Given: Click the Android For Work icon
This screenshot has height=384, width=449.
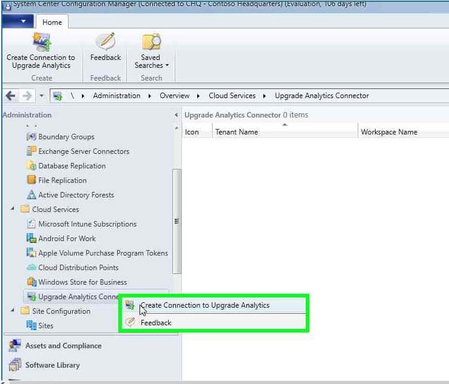Looking at the screenshot, I should [31, 238].
